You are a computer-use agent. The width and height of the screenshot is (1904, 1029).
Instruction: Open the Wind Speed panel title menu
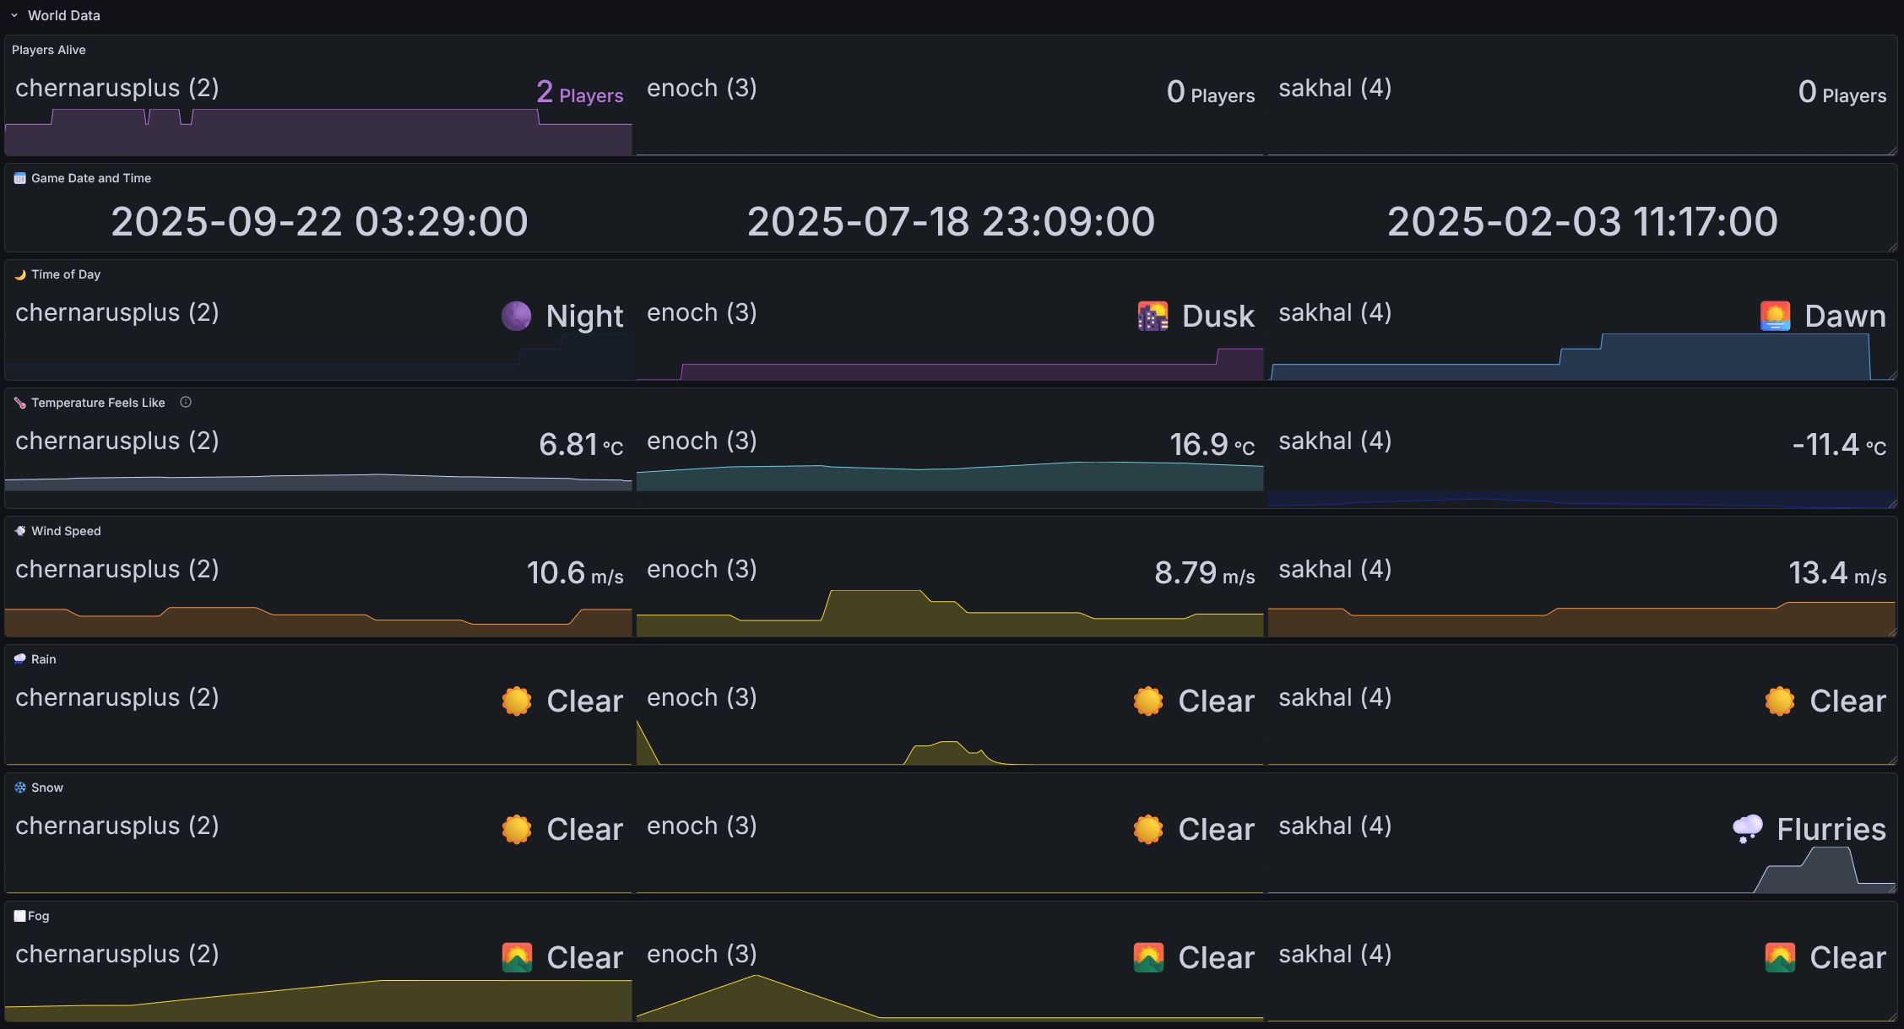pos(66,531)
